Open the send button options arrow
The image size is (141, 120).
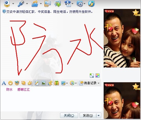click(99, 115)
